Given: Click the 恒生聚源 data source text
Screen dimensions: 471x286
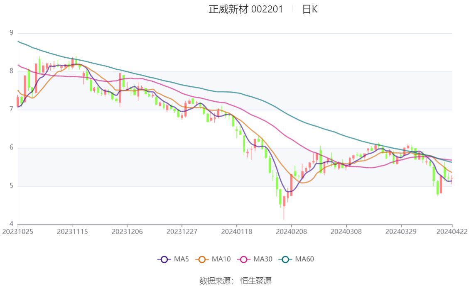Looking at the screenshot, I should [x=256, y=281].
